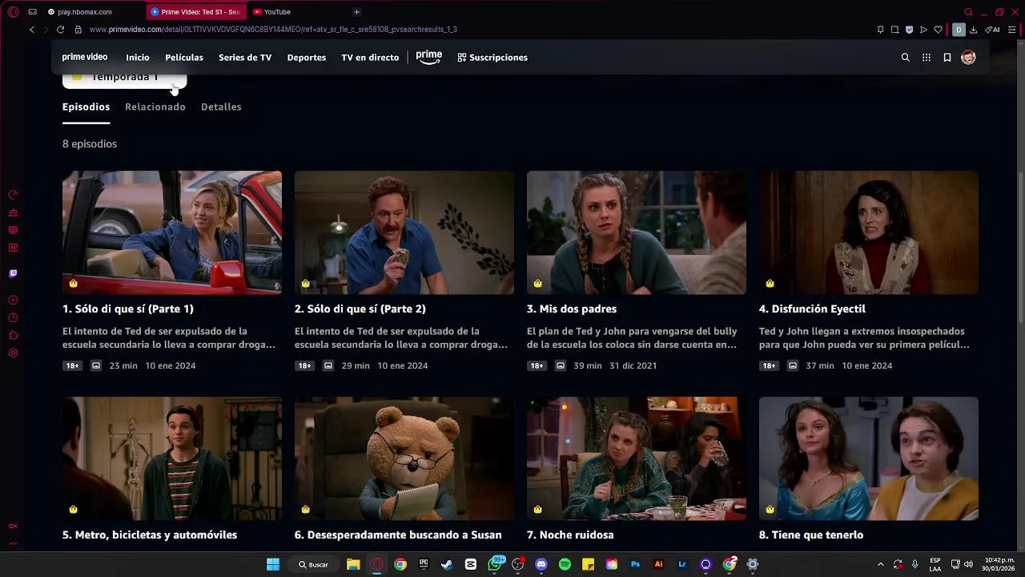Switch to the Episodios tab
Screen dimensions: 1025x577
coord(86,107)
